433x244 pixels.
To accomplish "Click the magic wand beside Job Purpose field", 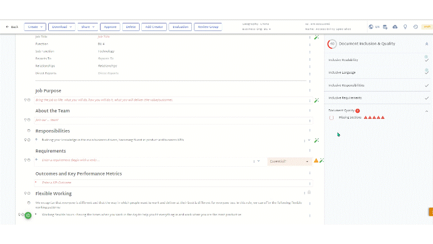I will (x=316, y=100).
